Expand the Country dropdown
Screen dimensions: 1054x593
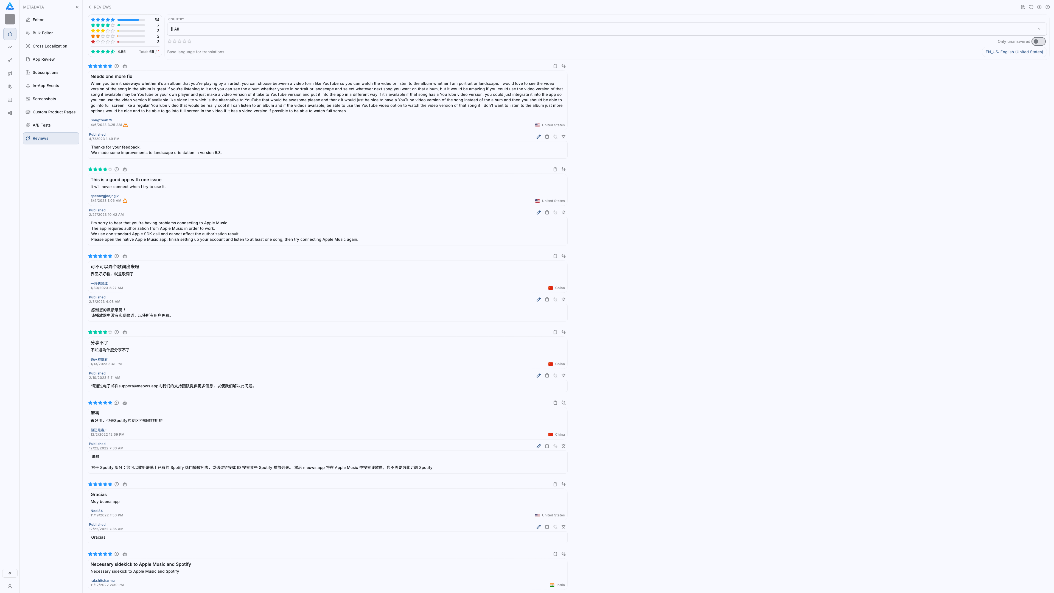pyautogui.click(x=1039, y=29)
